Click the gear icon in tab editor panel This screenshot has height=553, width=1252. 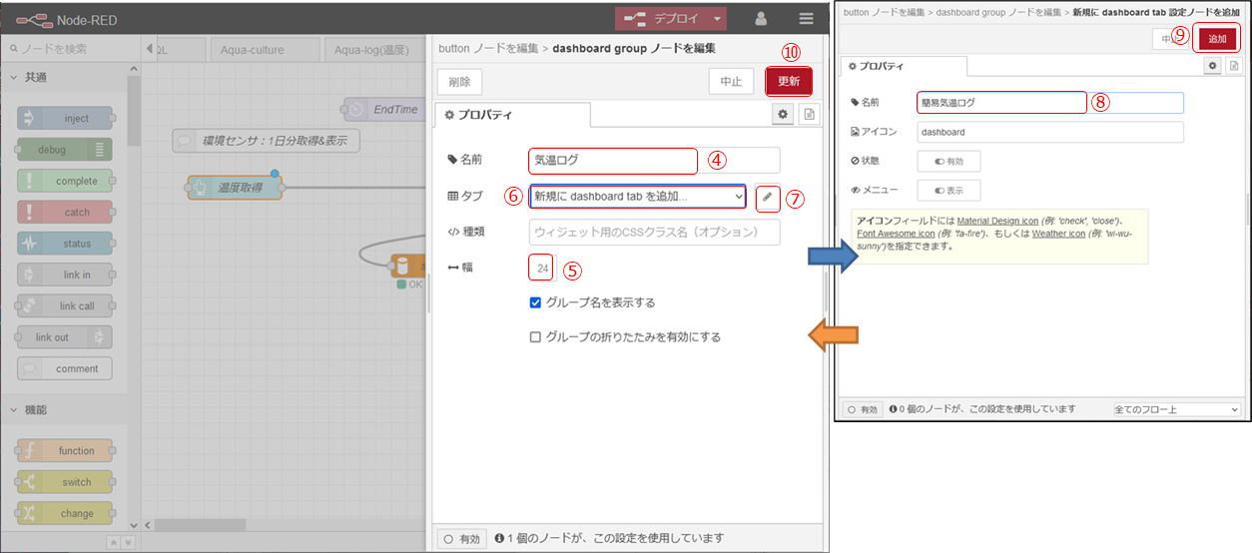coord(1213,65)
